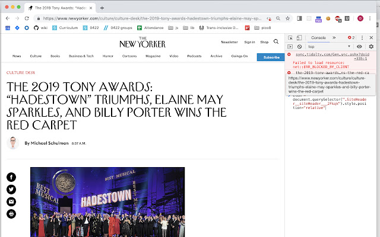
Task: Open Chrome's three-dot menu
Action: pyautogui.click(x=370, y=18)
